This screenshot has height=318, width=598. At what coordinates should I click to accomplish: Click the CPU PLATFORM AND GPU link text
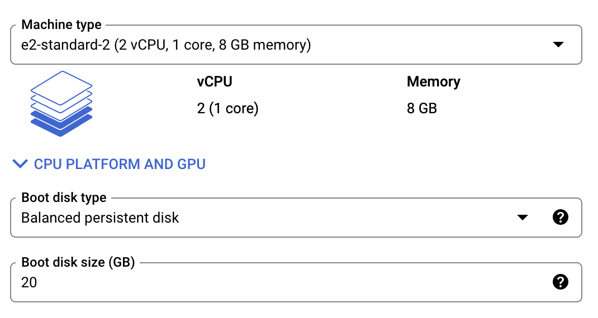[120, 164]
